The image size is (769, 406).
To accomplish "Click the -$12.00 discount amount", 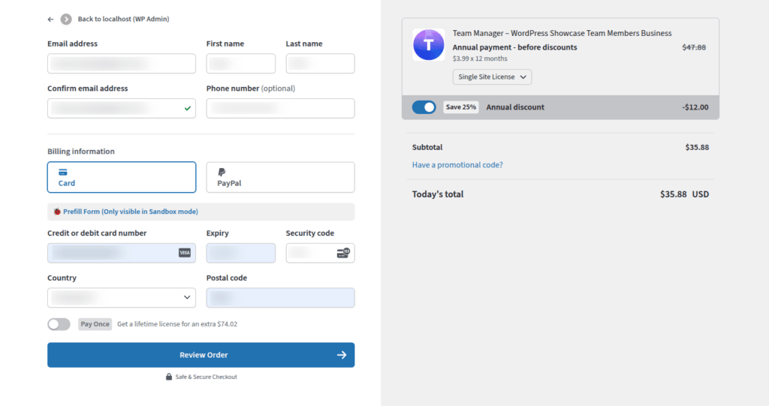I will click(x=695, y=107).
